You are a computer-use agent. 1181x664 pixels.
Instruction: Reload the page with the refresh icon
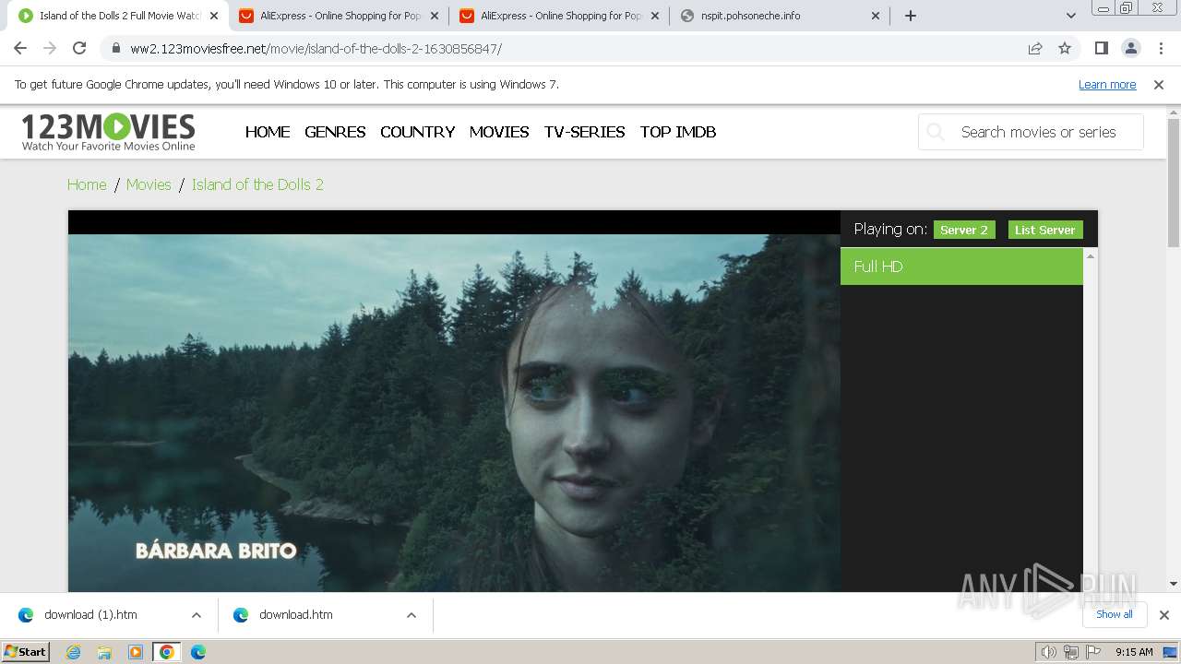pos(79,48)
